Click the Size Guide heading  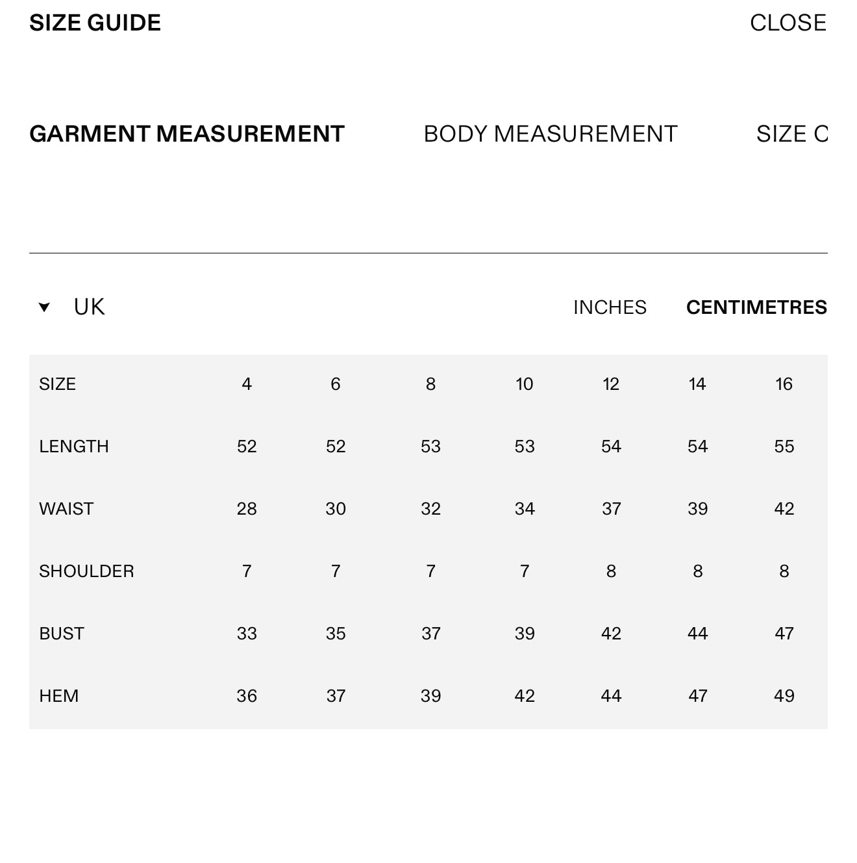click(95, 23)
